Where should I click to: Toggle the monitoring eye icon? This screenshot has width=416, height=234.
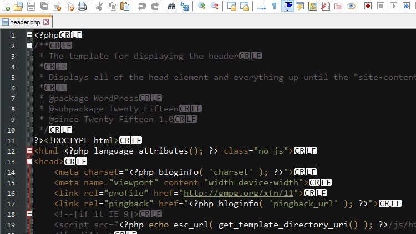[351, 6]
